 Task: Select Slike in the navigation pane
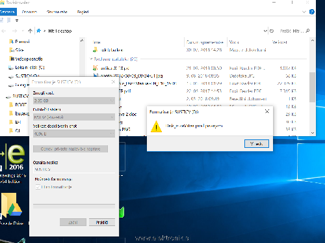tap(19, 50)
